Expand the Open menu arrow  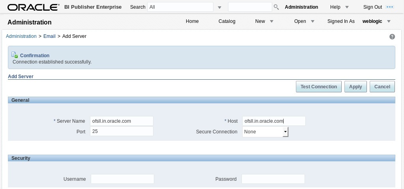pyautogui.click(x=312, y=21)
